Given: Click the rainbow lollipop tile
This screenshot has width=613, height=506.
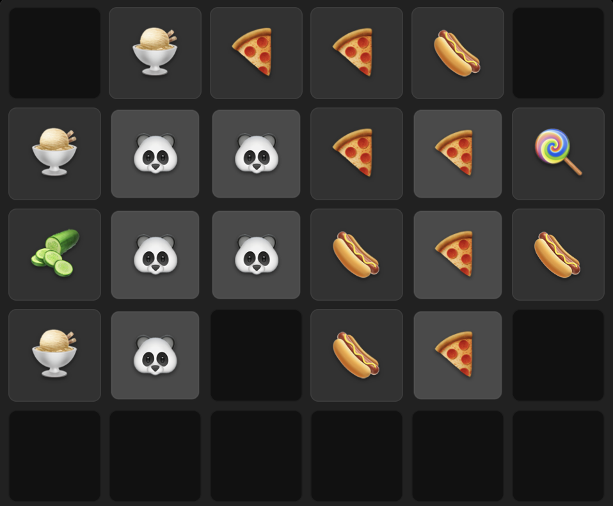Looking at the screenshot, I should [558, 154].
